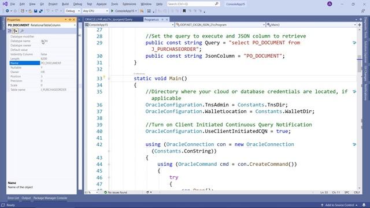Open the Edit menu

coord(22,4)
